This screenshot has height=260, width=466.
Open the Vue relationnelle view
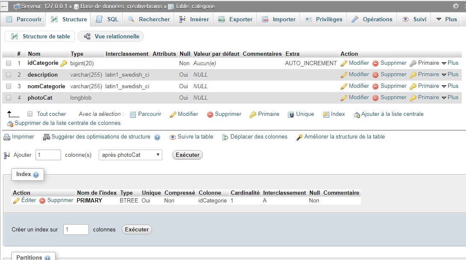click(110, 36)
